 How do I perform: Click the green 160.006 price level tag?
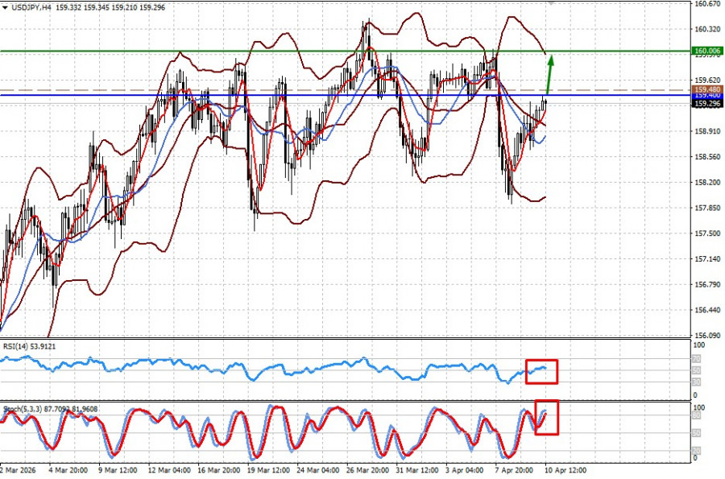coord(707,51)
